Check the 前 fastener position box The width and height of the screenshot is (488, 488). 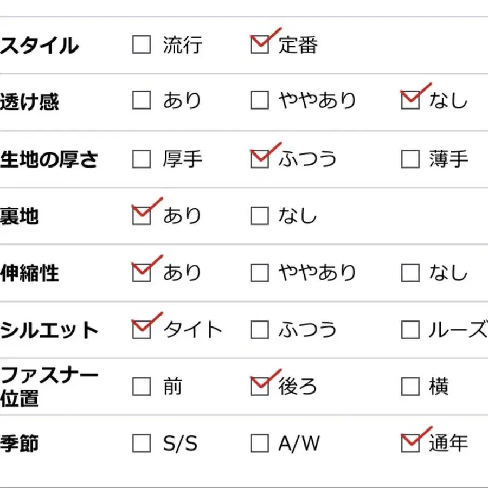click(142, 387)
